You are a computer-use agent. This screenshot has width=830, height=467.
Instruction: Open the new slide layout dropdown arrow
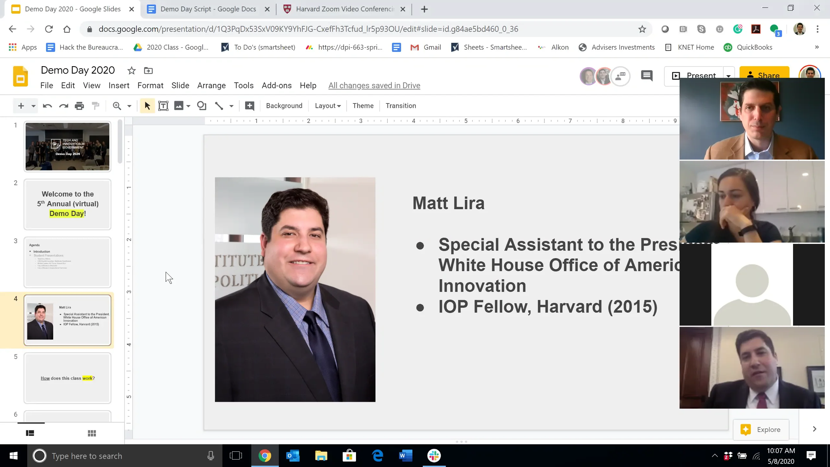(x=33, y=106)
